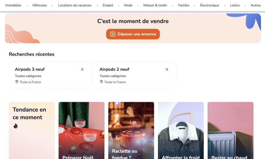Open the Électronique category
The image size is (265, 159).
210,5
